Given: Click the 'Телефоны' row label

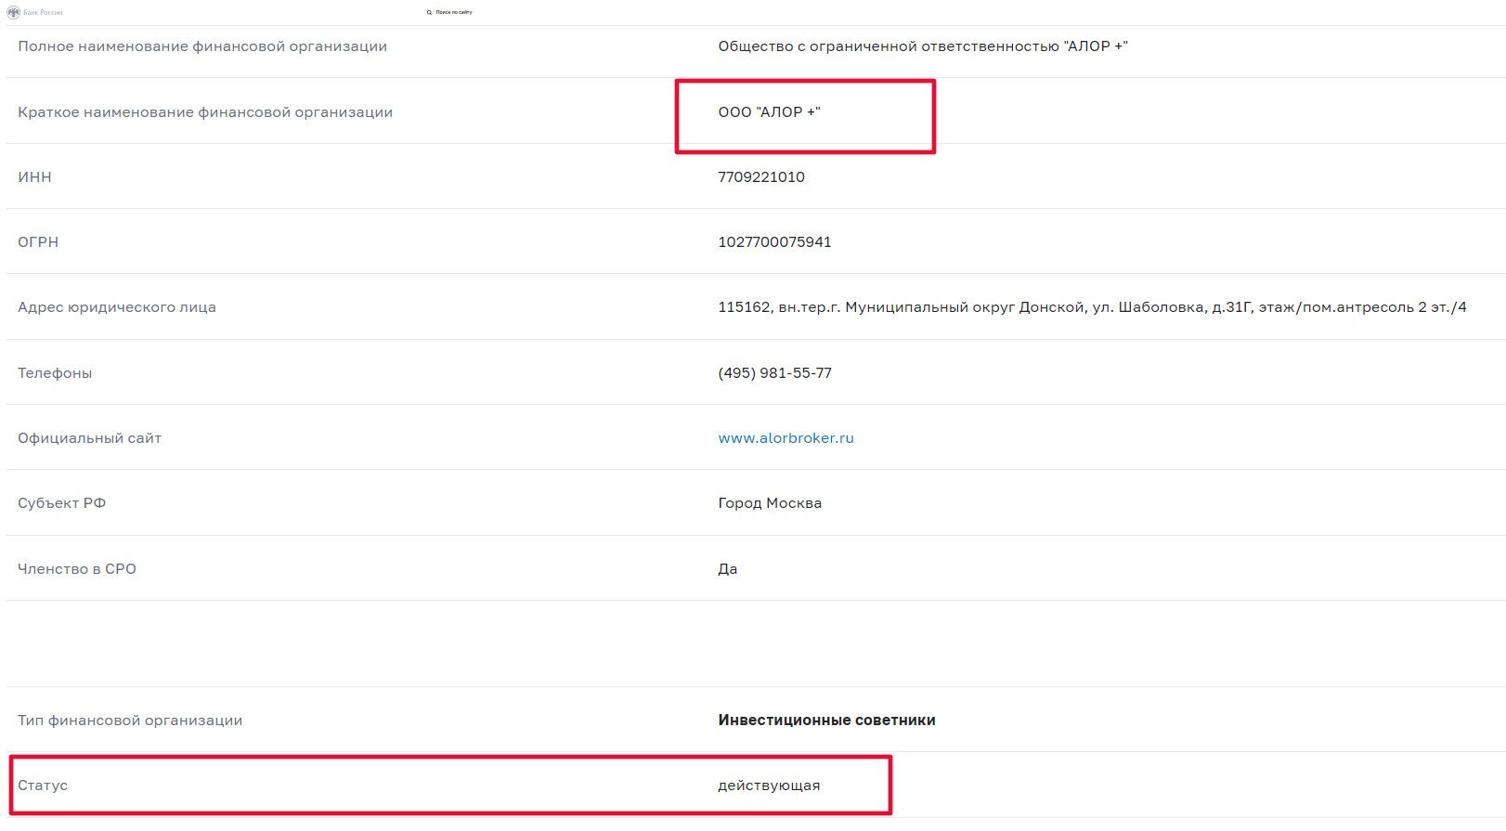Looking at the screenshot, I should (x=55, y=373).
